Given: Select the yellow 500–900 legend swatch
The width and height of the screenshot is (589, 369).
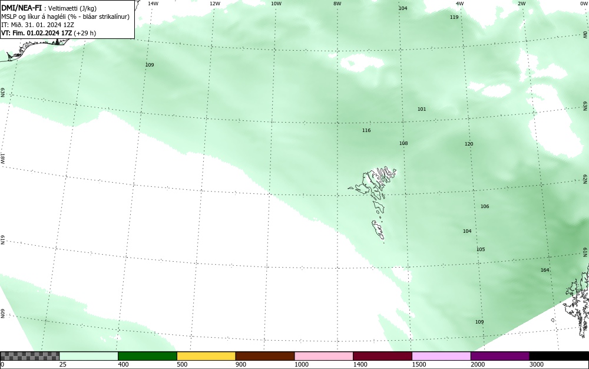Looking at the screenshot, I should pyautogui.click(x=206, y=356).
